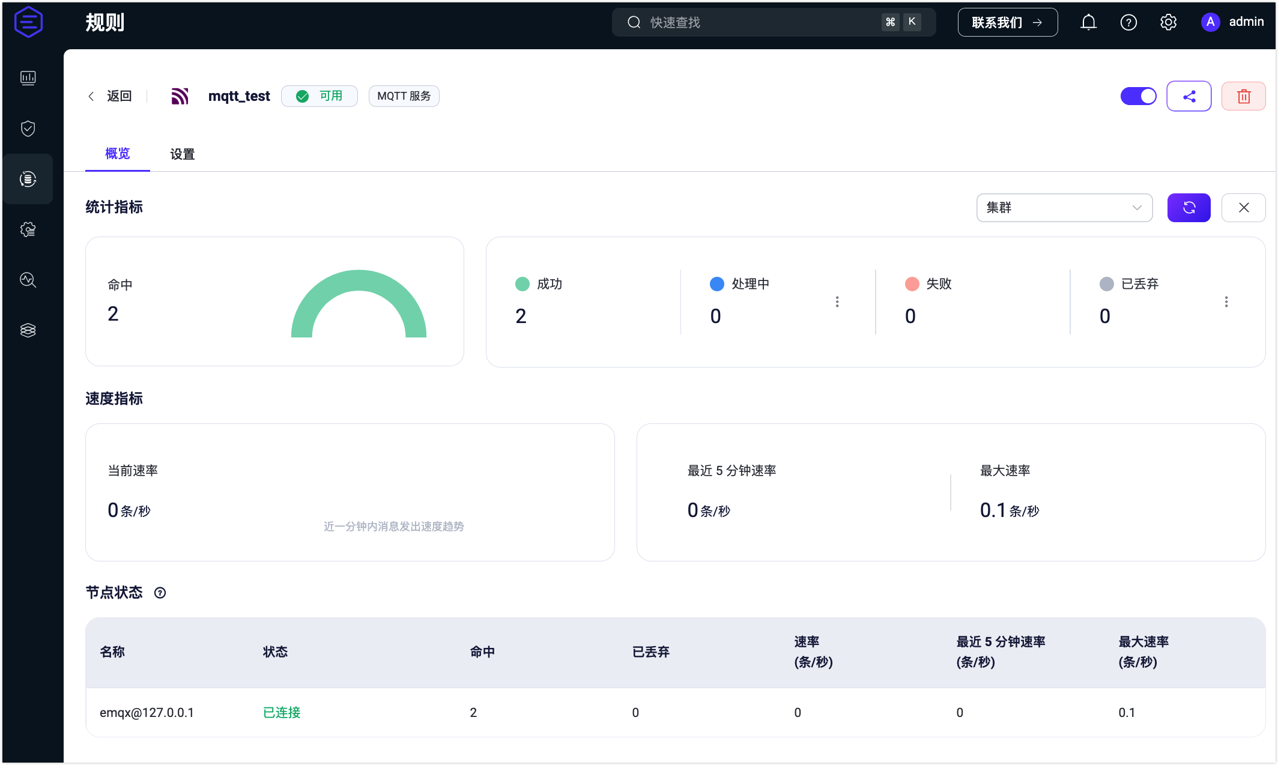
Task: Click the 最近 5 分钟速率 column header
Action: click(1001, 652)
